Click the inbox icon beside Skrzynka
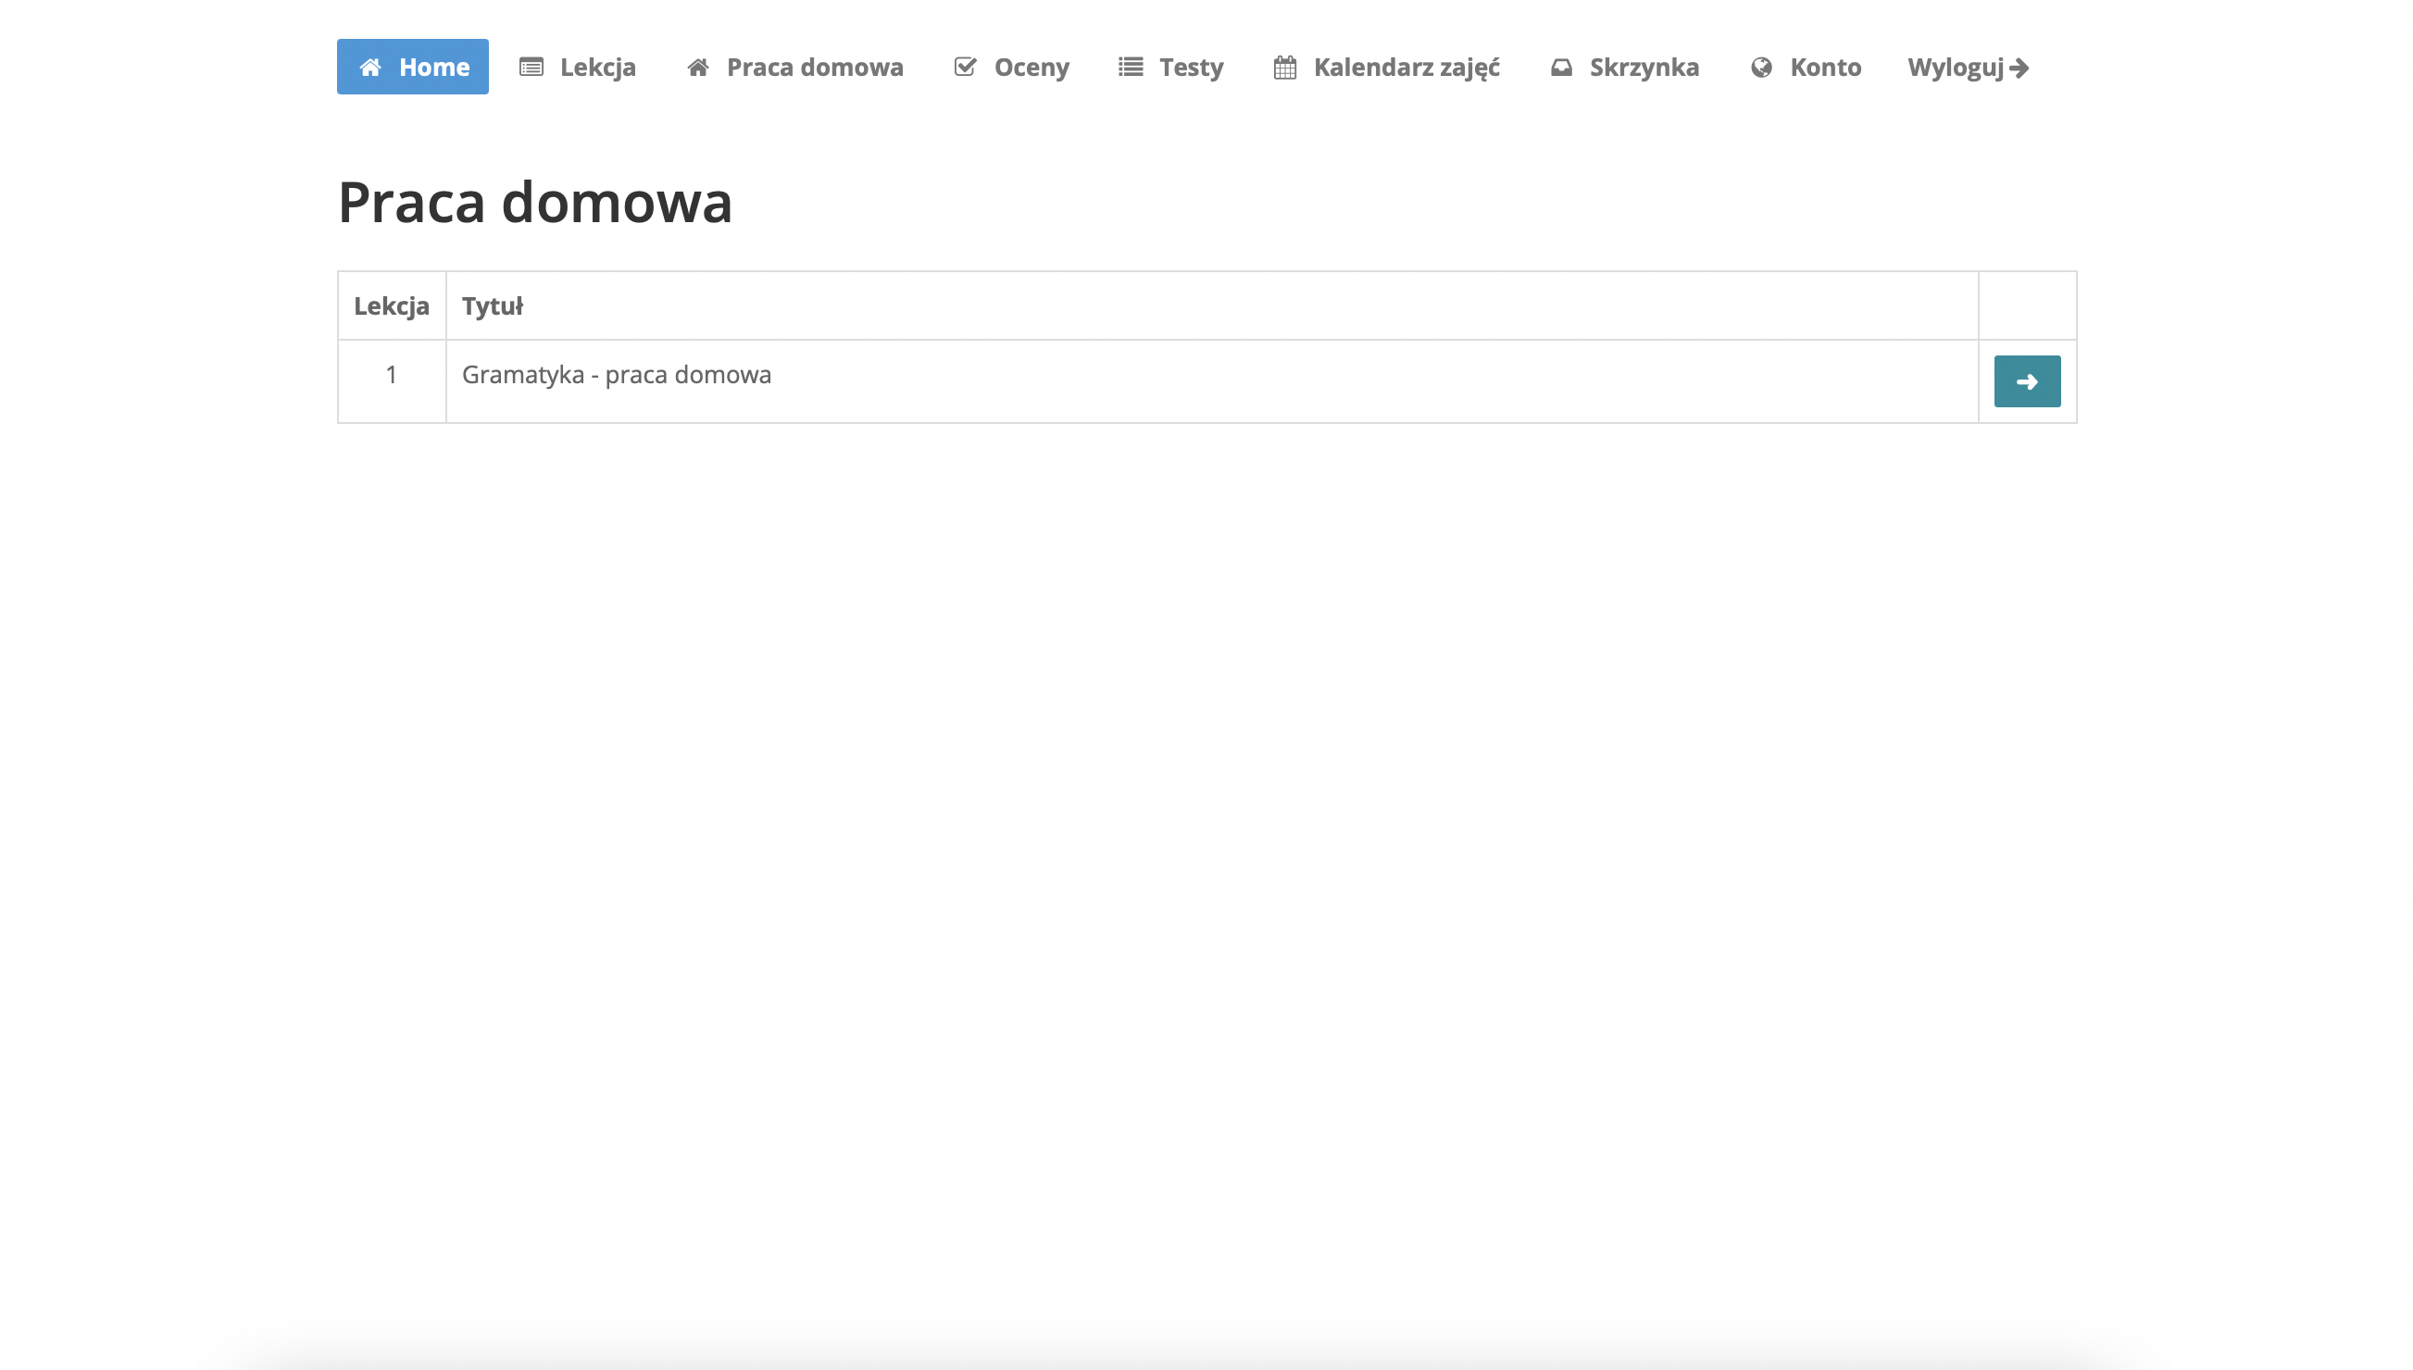This screenshot has height=1370, width=2413. point(1561,67)
